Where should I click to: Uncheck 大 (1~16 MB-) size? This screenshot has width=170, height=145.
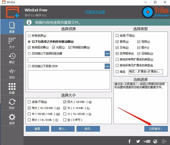(65, 108)
